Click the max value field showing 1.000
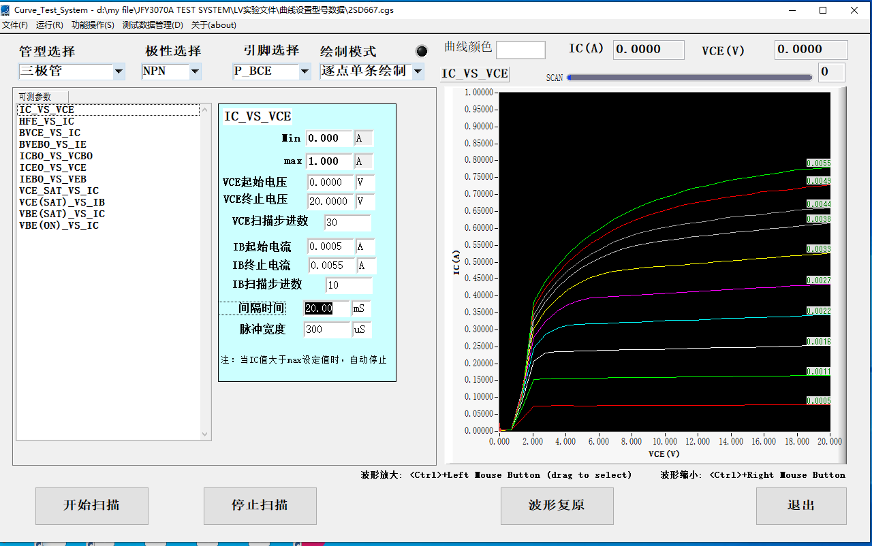This screenshot has height=546, width=872. click(x=329, y=161)
